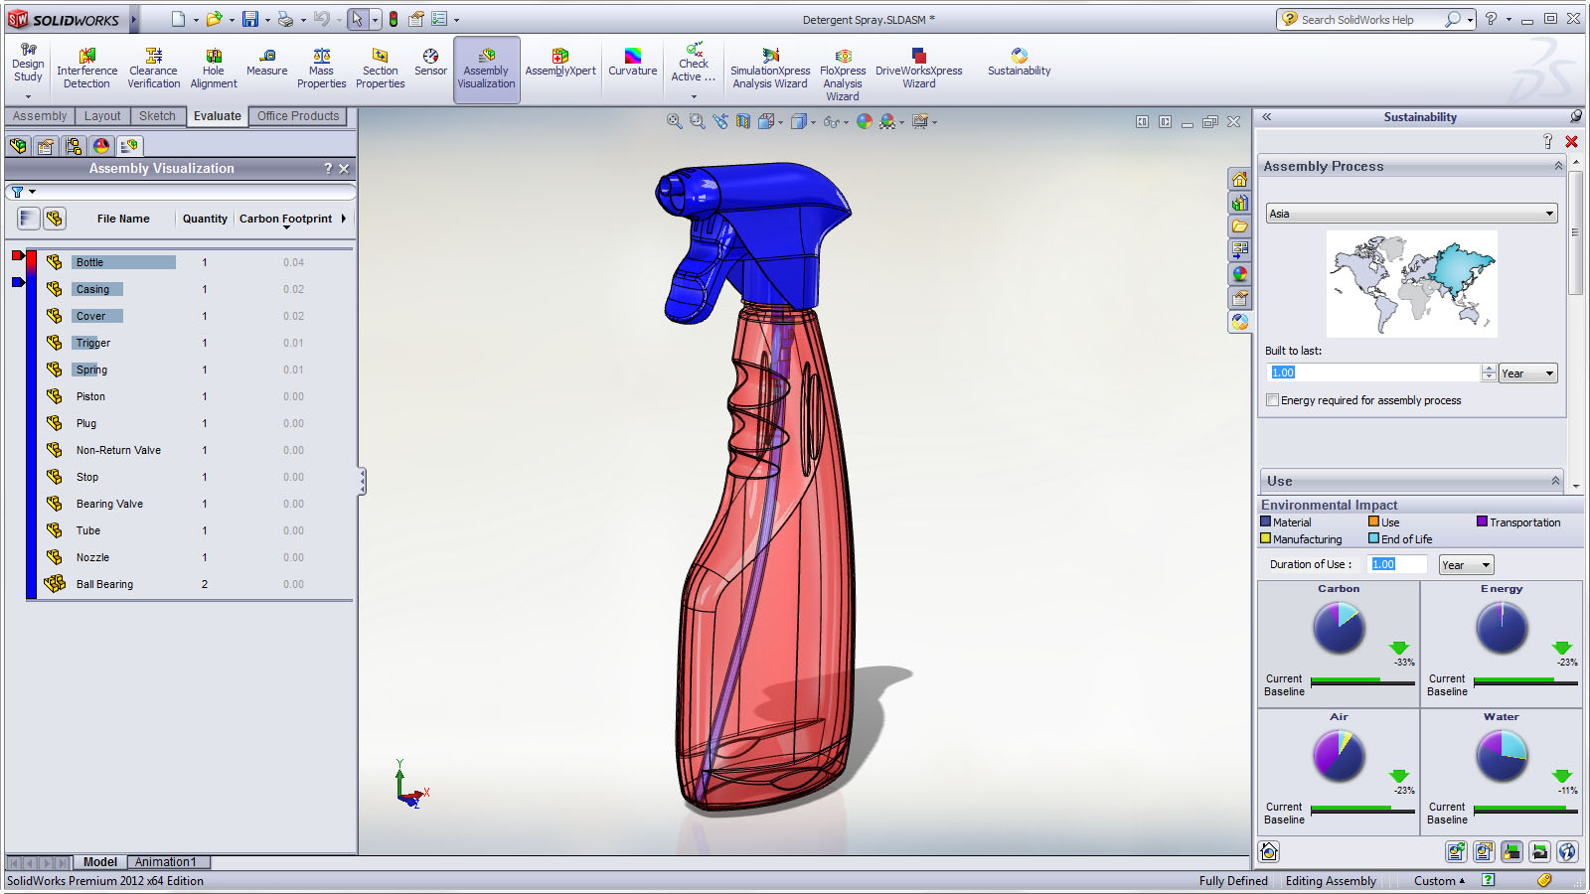Click the AssemblyXpert icon

coord(559,62)
